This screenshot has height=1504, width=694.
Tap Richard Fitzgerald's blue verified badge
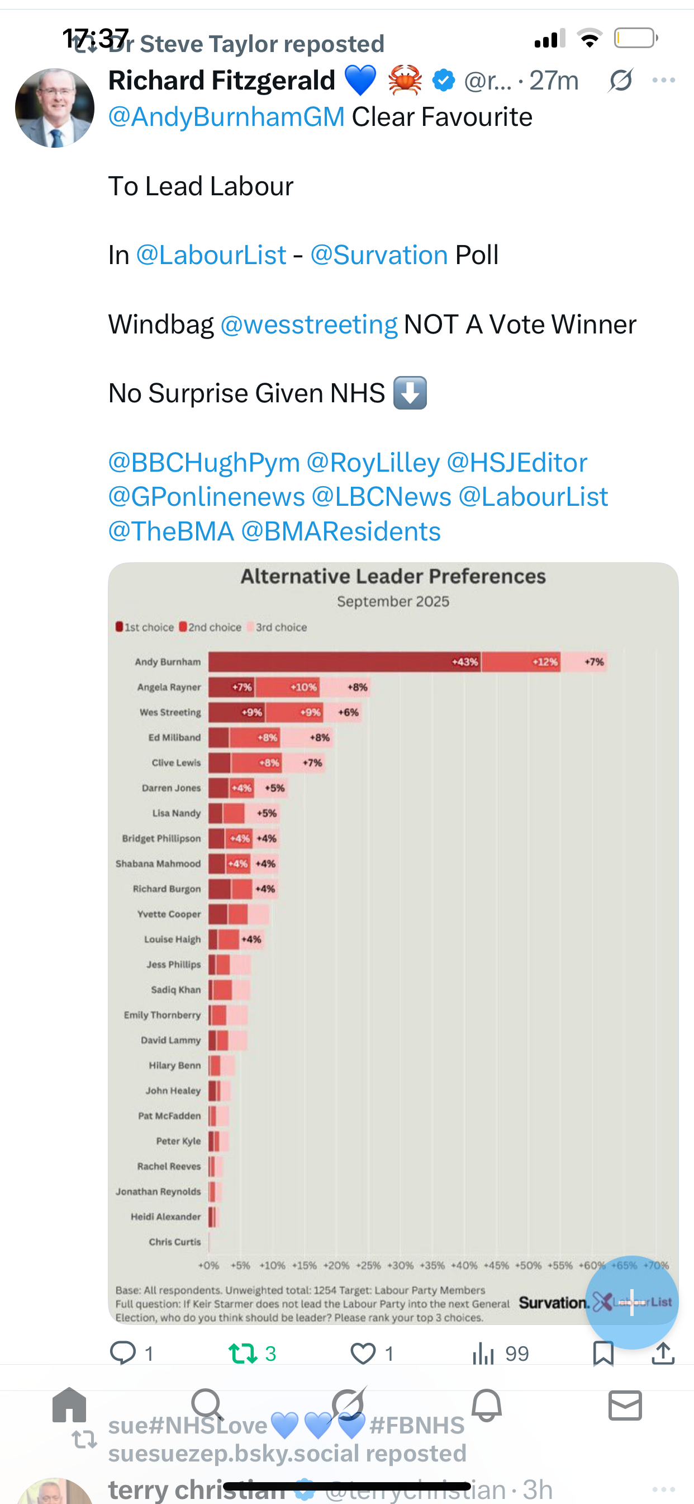coord(444,80)
